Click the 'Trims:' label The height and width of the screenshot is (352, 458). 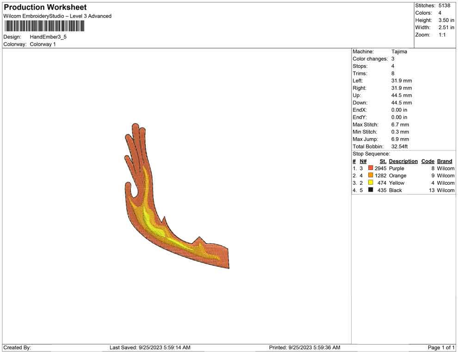[x=360, y=73]
